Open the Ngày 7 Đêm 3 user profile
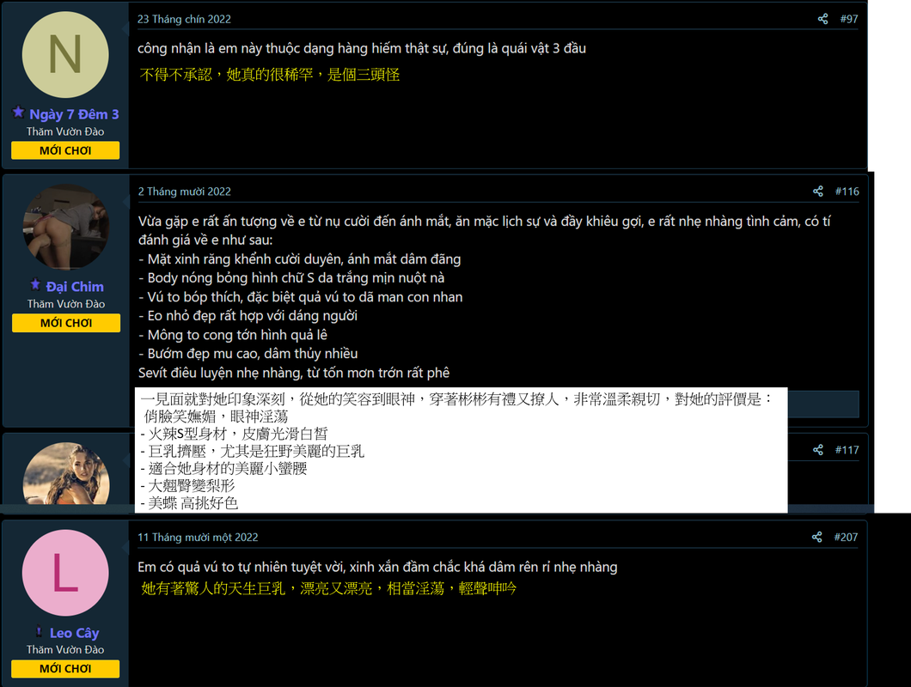Screen dimensions: 911x687 click(74, 114)
